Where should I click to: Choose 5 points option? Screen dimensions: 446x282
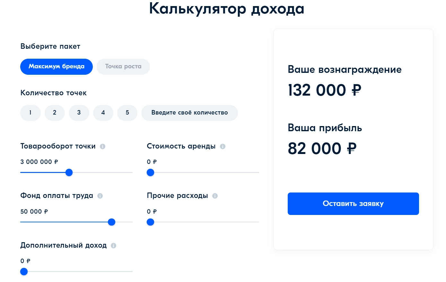pyautogui.click(x=127, y=113)
